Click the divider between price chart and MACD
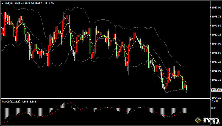 (104, 99)
